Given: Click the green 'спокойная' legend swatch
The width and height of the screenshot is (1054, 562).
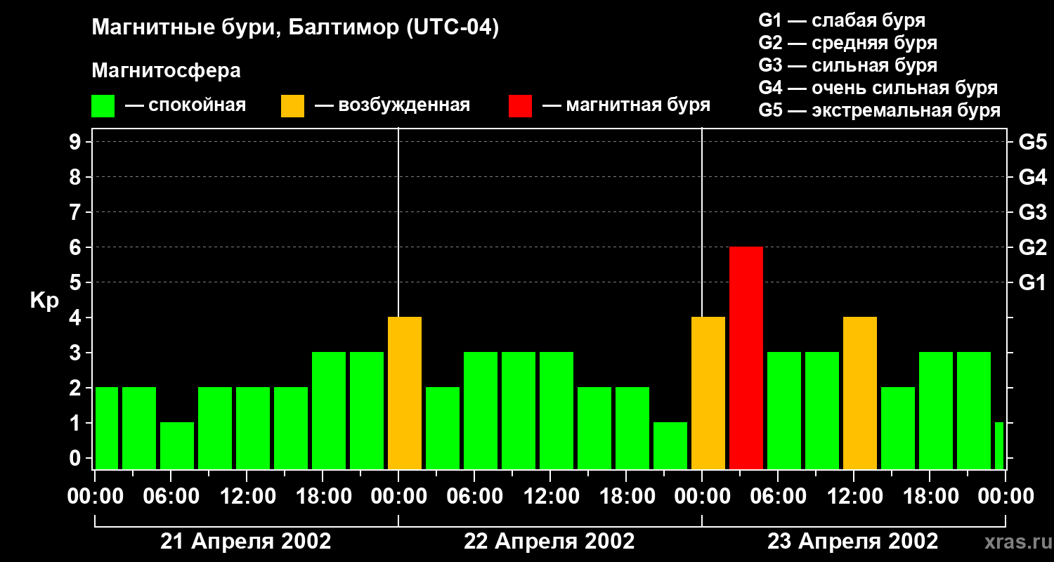Looking at the screenshot, I should [103, 106].
